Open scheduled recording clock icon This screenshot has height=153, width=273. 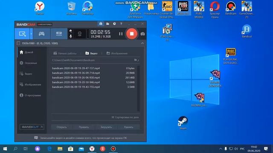114,24
